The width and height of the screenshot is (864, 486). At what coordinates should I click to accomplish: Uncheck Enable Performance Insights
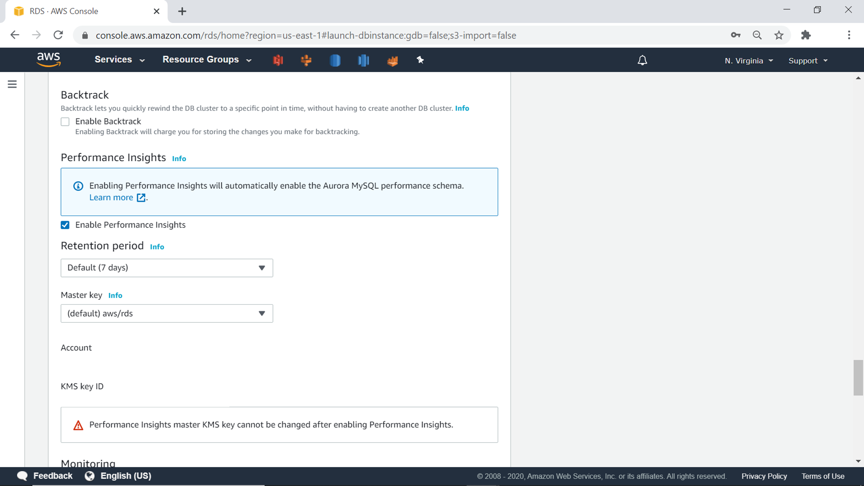[x=65, y=225]
